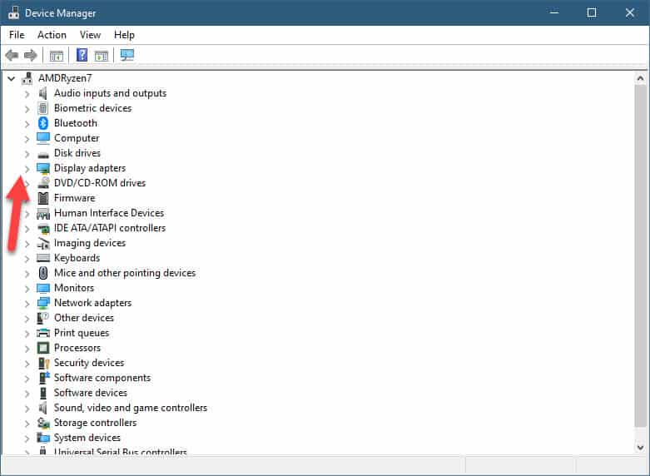Select the Other devices label
The height and width of the screenshot is (476, 650).
84,318
